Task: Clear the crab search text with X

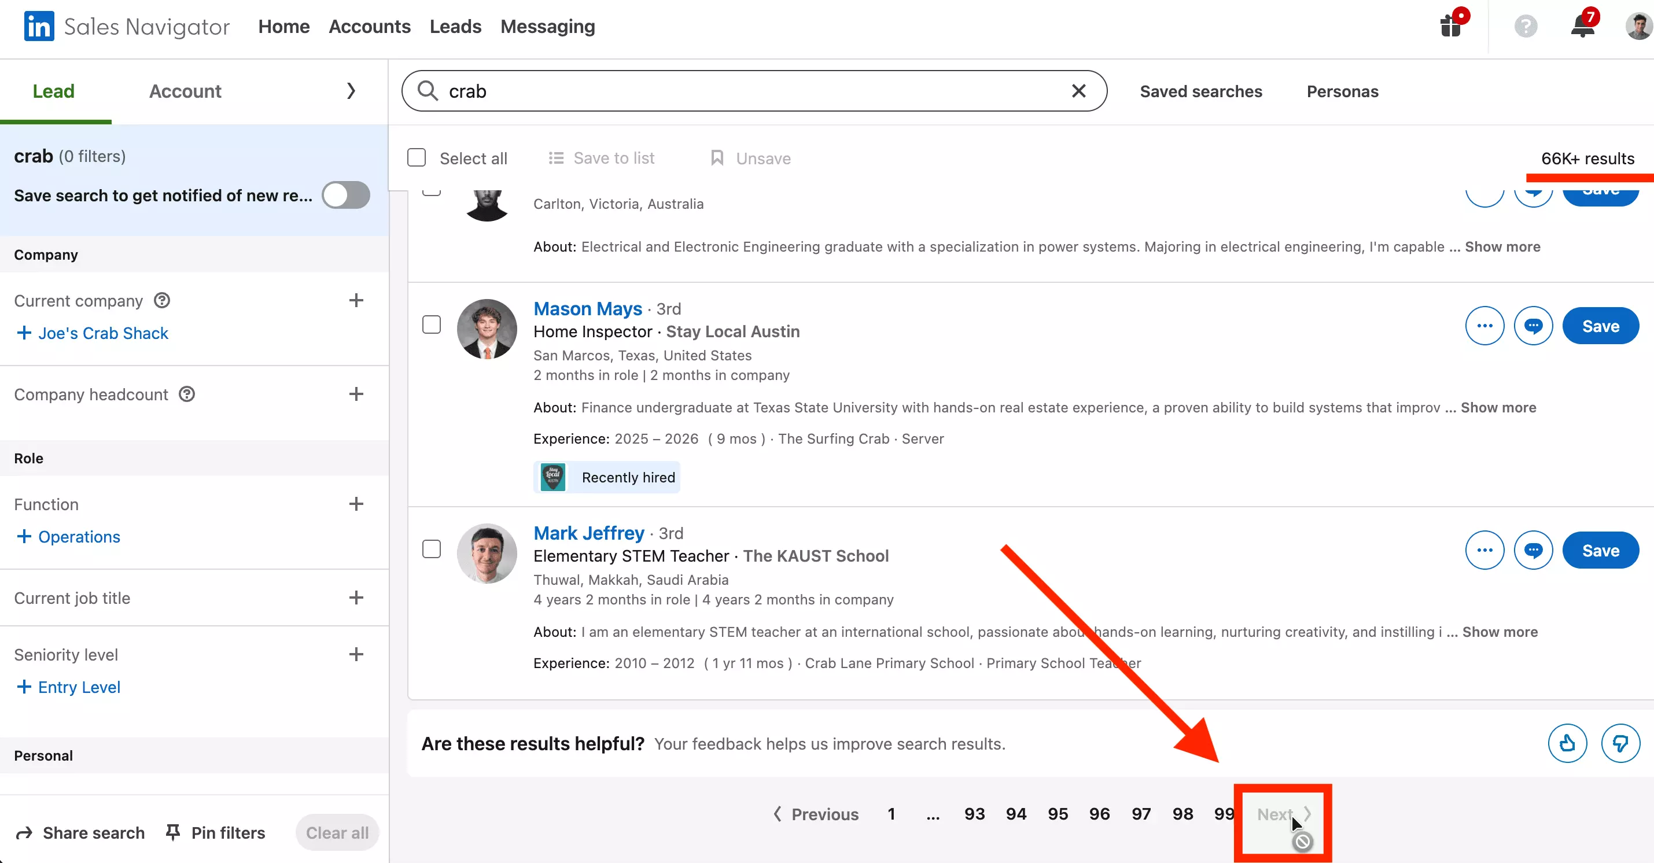Action: [x=1079, y=91]
